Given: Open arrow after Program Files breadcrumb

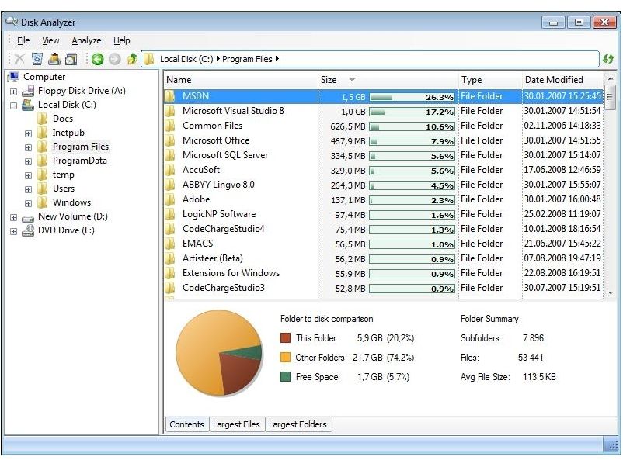Looking at the screenshot, I should pyautogui.click(x=277, y=59).
